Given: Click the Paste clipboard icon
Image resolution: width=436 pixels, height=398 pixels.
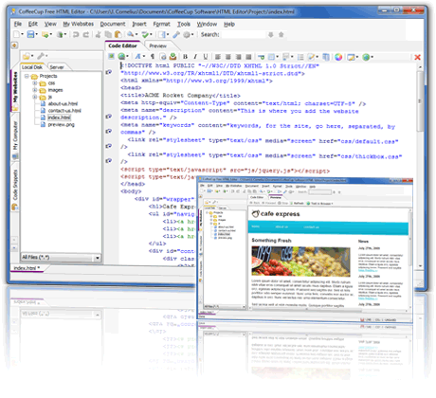Looking at the screenshot, I should coord(118,34).
